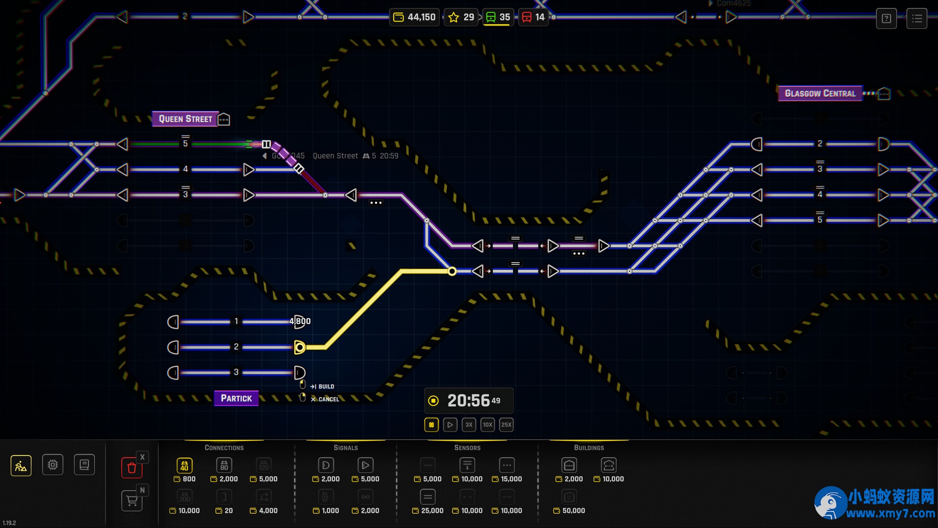The height and width of the screenshot is (528, 938).
Task: Switch game speed to 25X
Action: [x=506, y=425]
